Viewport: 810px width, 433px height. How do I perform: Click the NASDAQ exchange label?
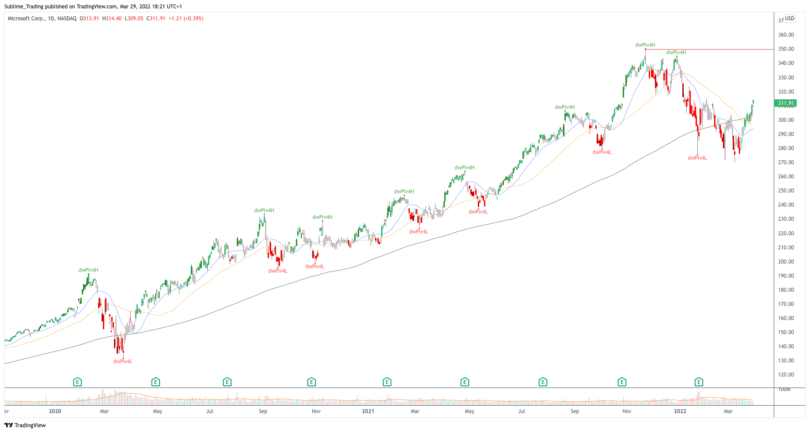click(x=67, y=19)
